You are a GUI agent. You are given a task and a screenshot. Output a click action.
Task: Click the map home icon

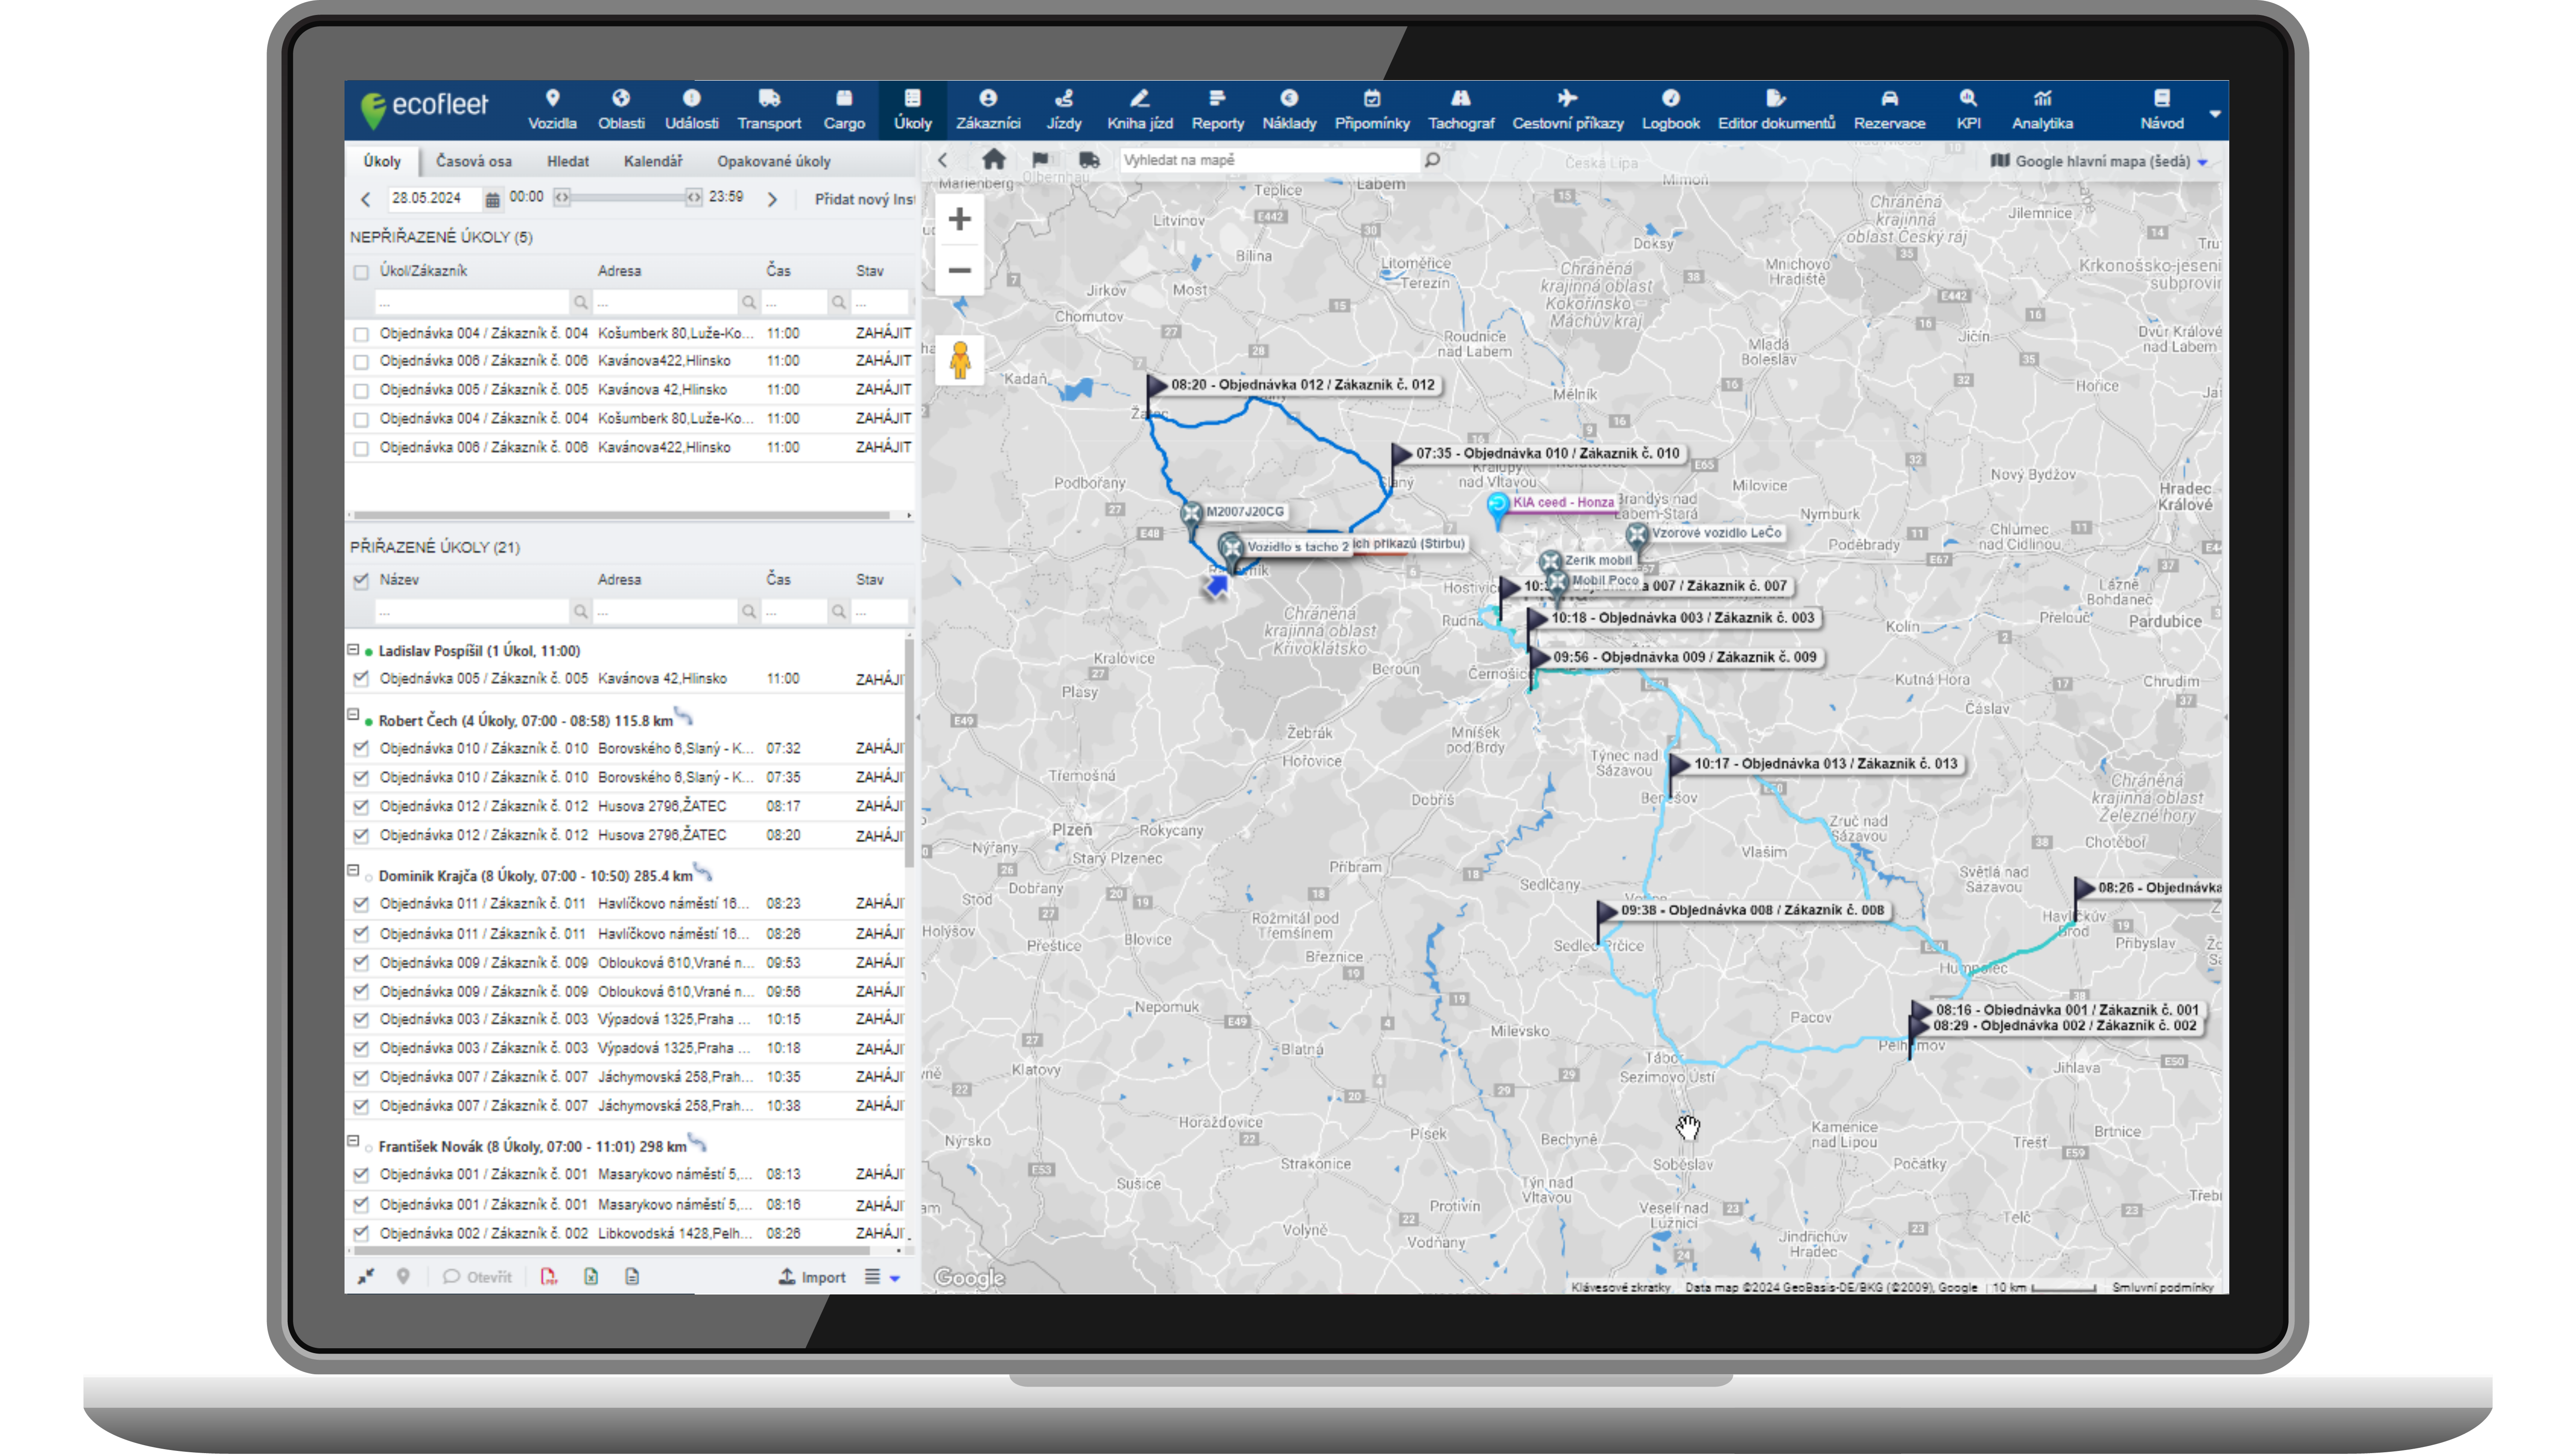tap(993, 160)
